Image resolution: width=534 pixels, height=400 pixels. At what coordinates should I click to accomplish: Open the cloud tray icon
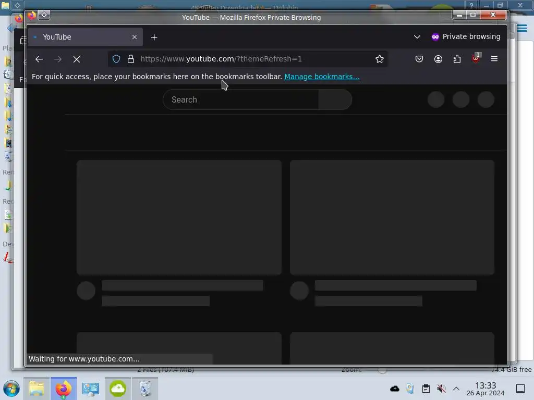[395, 389]
